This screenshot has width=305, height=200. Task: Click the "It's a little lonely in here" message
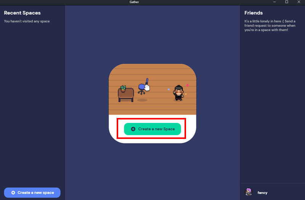(270, 26)
